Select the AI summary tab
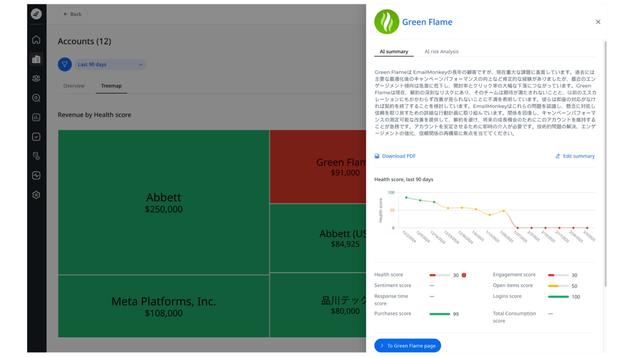The height and width of the screenshot is (357, 635). tap(394, 51)
